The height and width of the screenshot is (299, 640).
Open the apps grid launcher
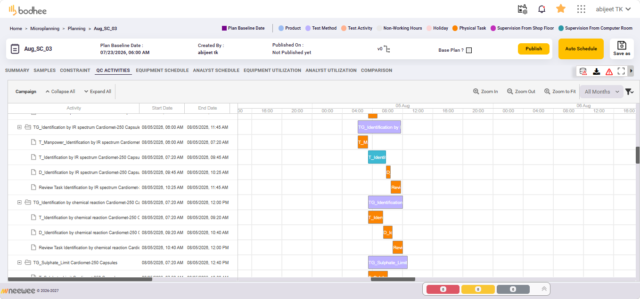pos(581,9)
